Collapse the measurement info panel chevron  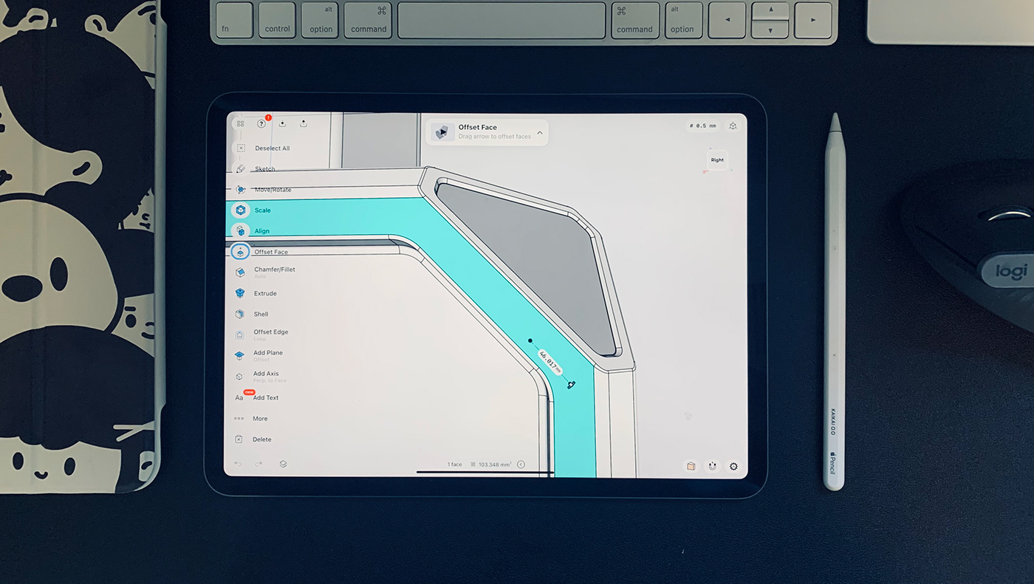(521, 464)
